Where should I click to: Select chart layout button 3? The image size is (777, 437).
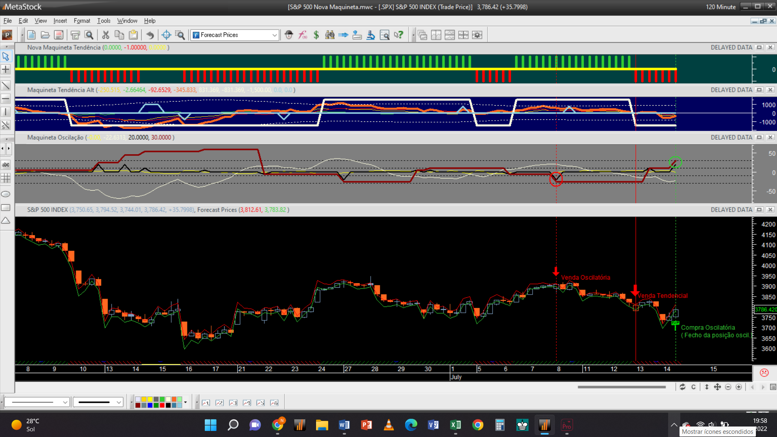(233, 403)
